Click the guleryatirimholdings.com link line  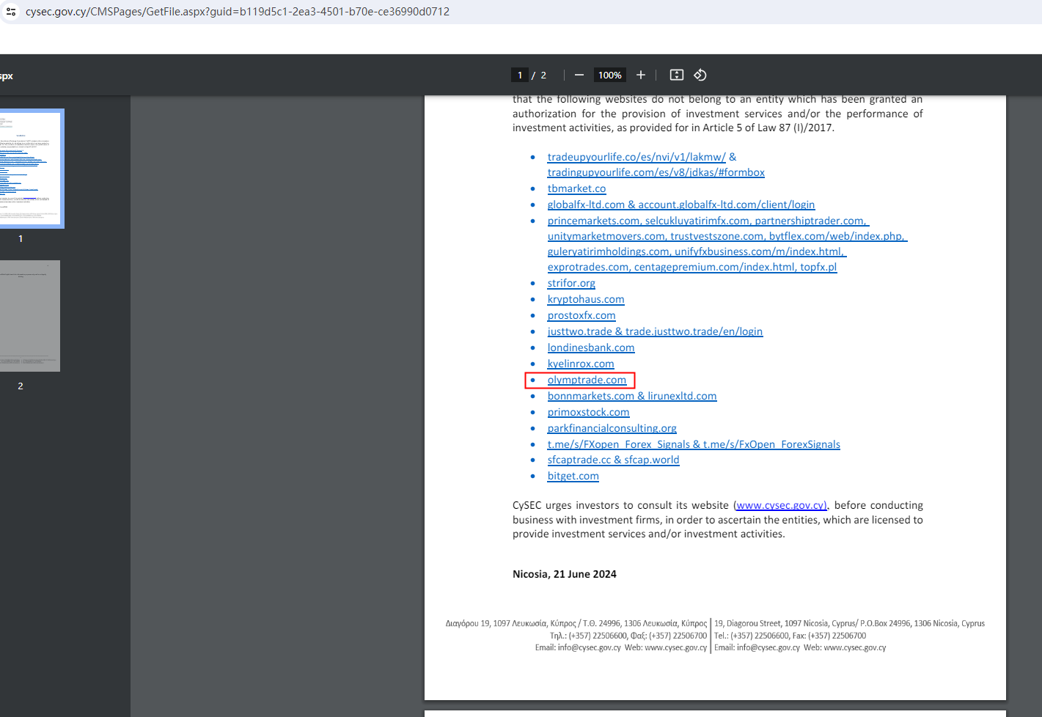pos(697,251)
